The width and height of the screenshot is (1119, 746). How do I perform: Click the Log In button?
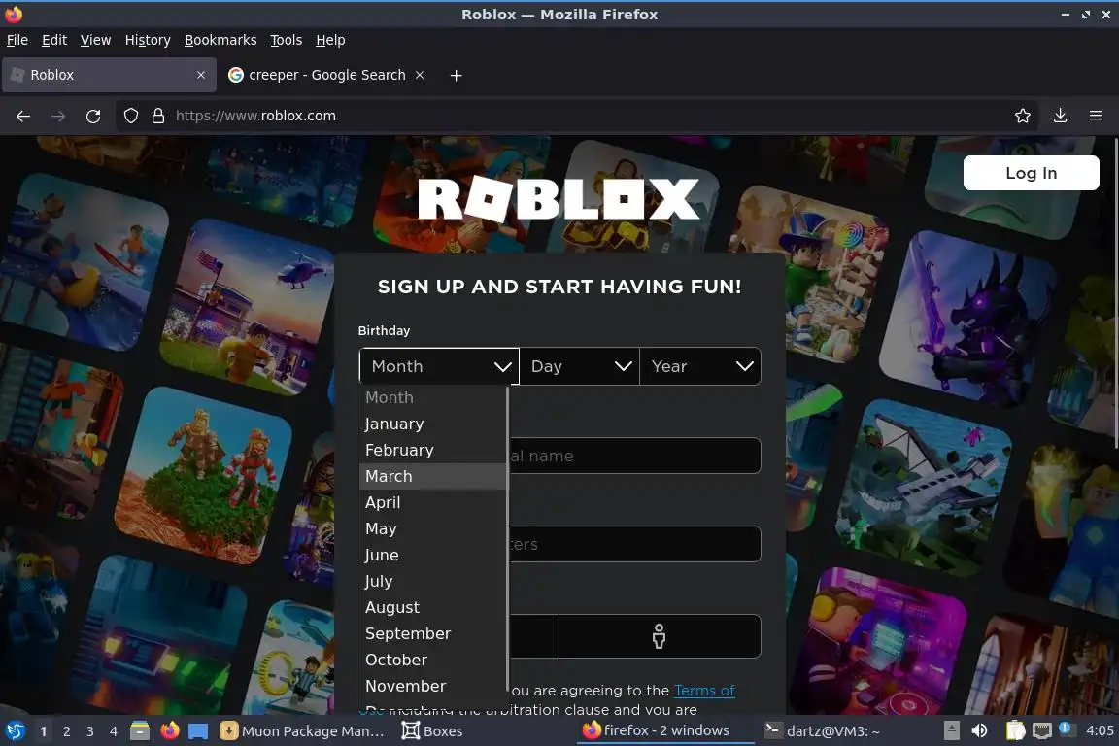click(1032, 173)
